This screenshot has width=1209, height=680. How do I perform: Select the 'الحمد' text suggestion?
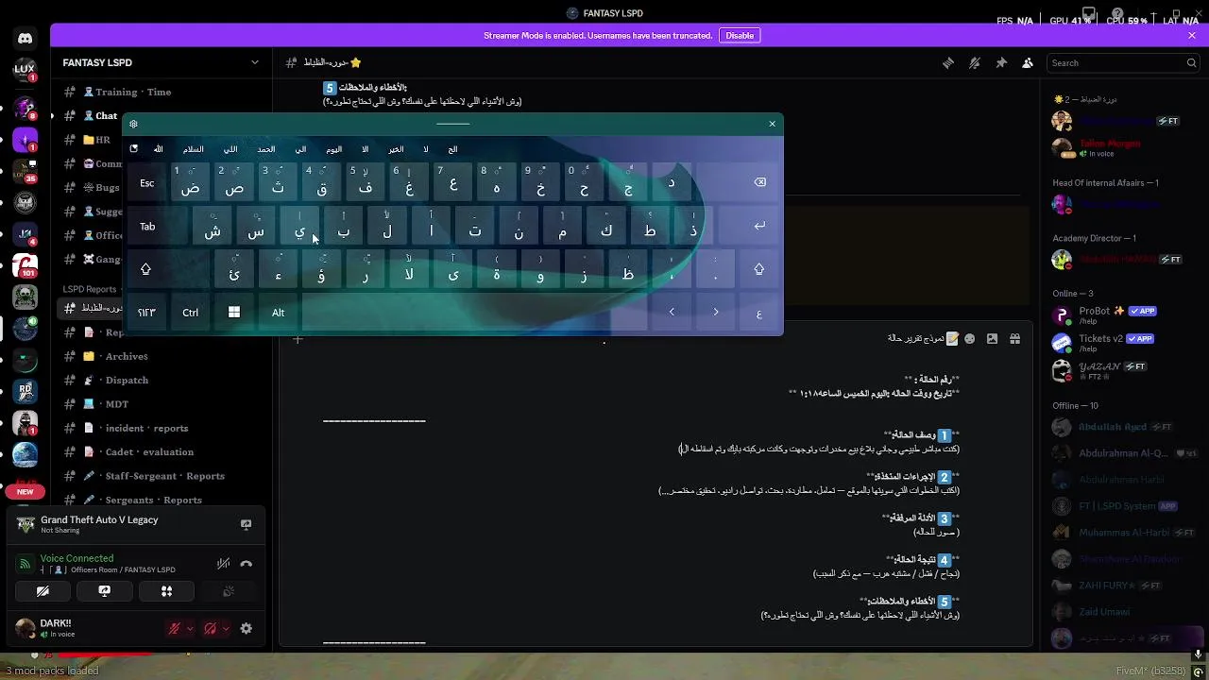266,149
